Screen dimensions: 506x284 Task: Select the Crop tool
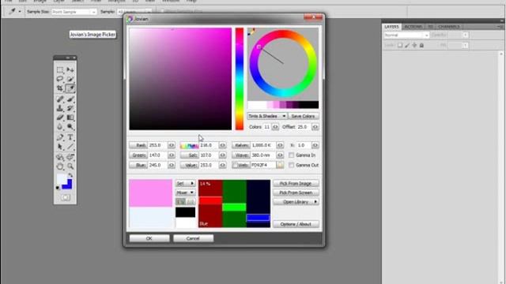pyautogui.click(x=60, y=88)
